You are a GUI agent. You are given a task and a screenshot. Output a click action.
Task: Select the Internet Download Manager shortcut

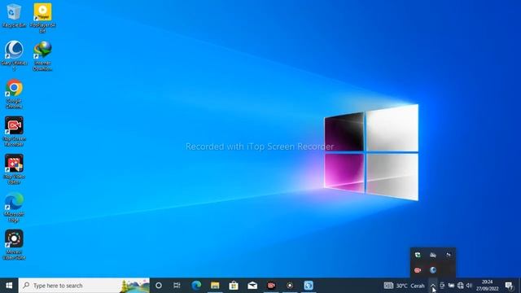42,55
